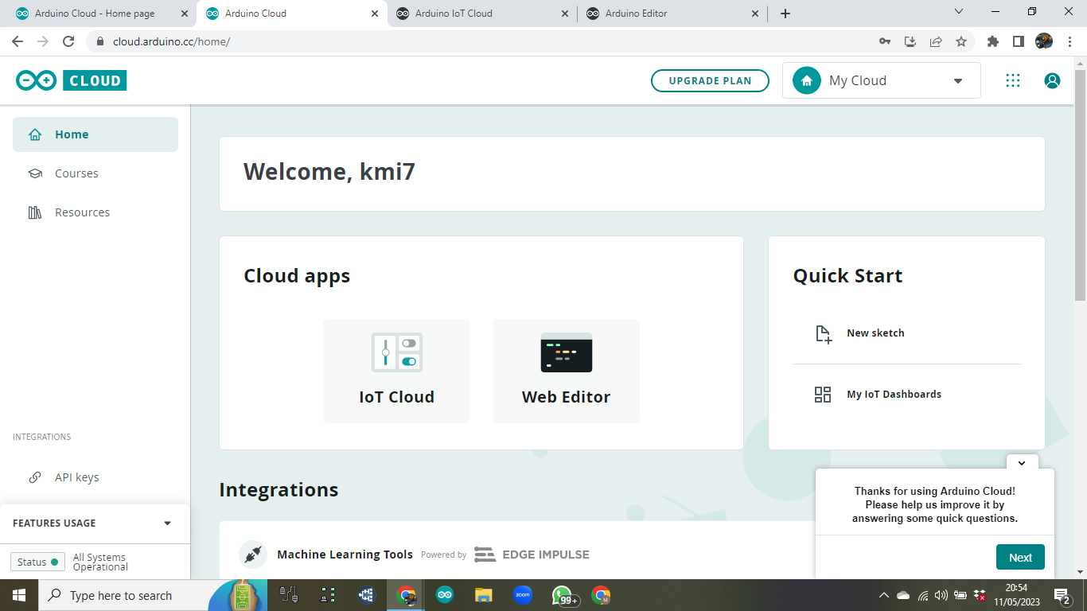Screen dimensions: 1087x611
Task: Select Home in the sidebar menu
Action: coord(95,134)
